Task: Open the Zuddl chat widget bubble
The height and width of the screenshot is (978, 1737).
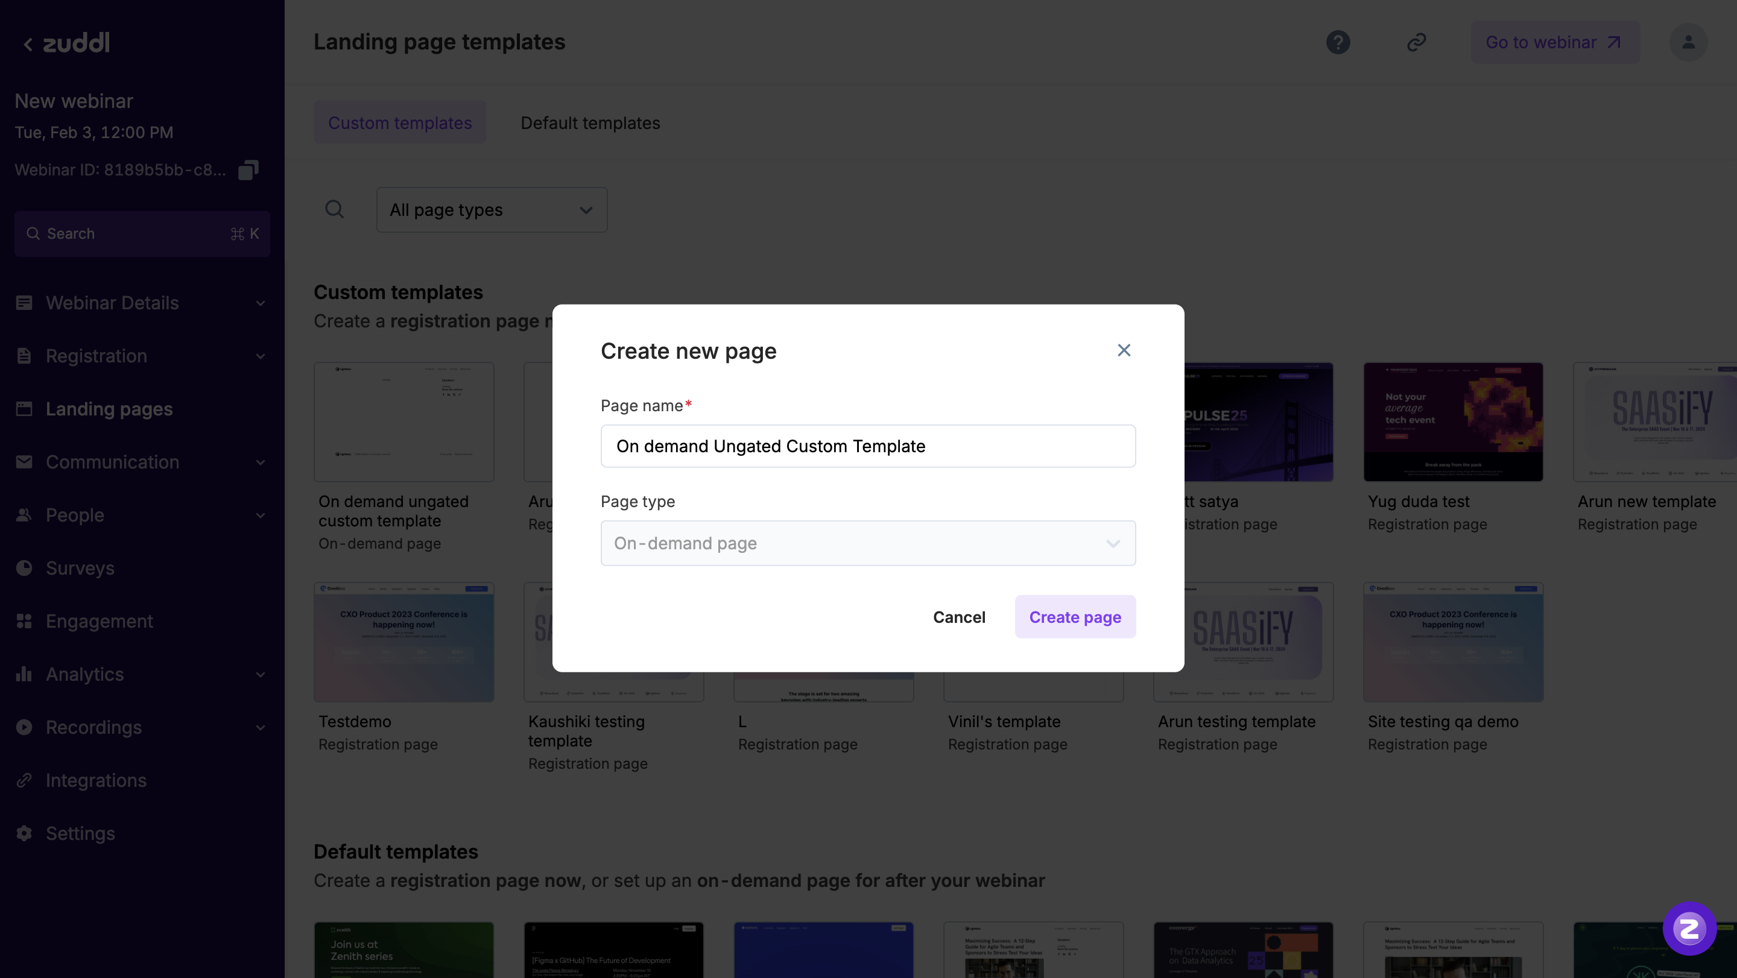Action: pyautogui.click(x=1689, y=928)
